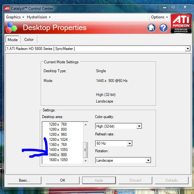
Task: Open the HydraVision menu
Action: click(x=39, y=17)
